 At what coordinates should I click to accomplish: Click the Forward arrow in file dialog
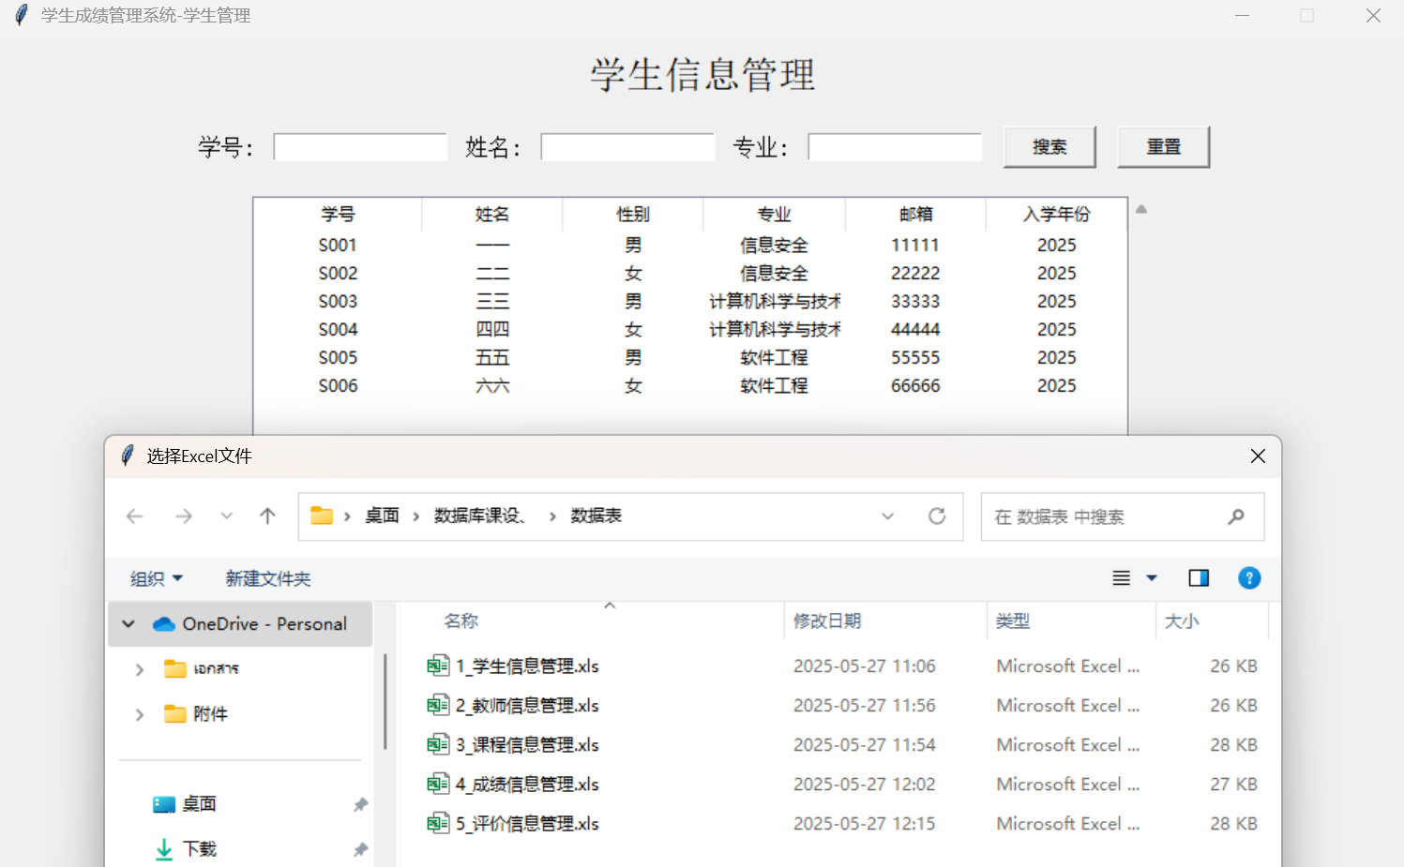(x=184, y=516)
